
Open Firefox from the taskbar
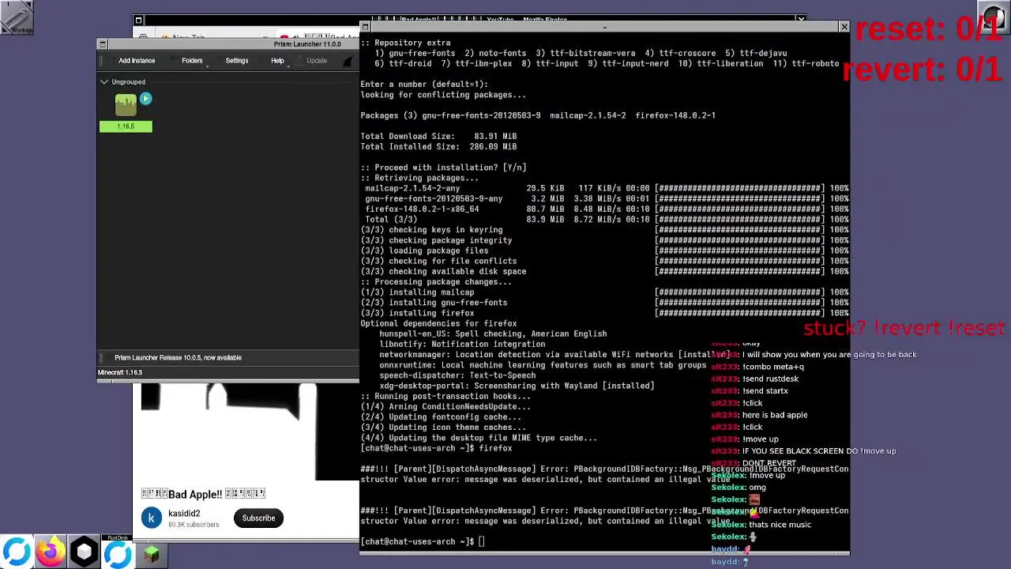pos(51,552)
